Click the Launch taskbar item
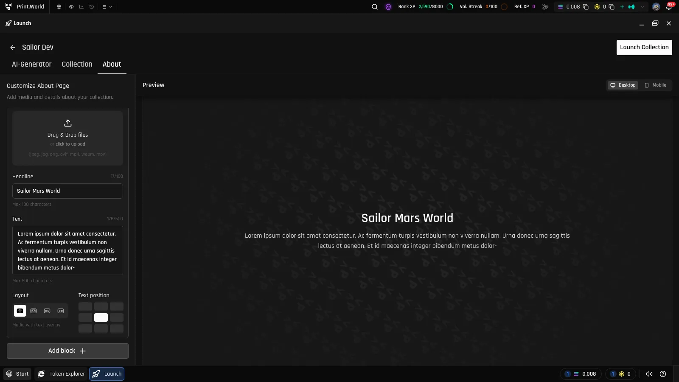 pos(107,374)
